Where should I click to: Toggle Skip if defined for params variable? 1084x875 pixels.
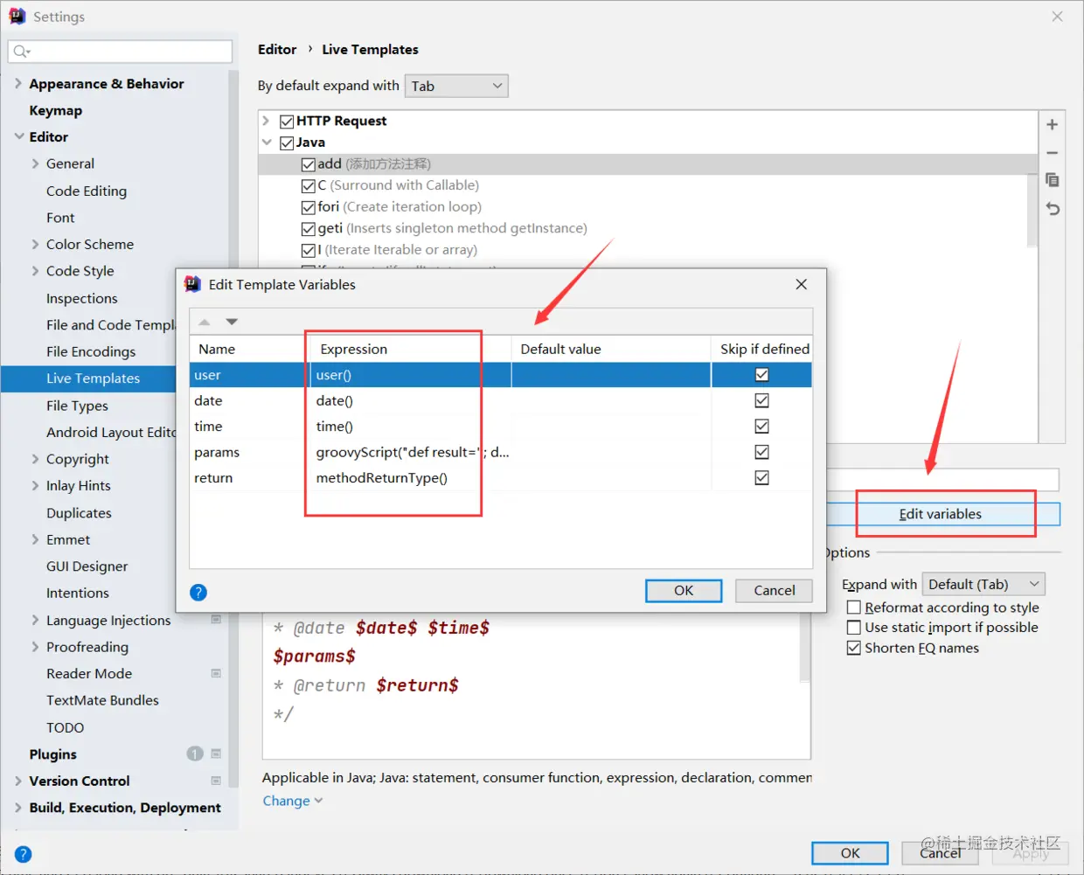coord(762,452)
